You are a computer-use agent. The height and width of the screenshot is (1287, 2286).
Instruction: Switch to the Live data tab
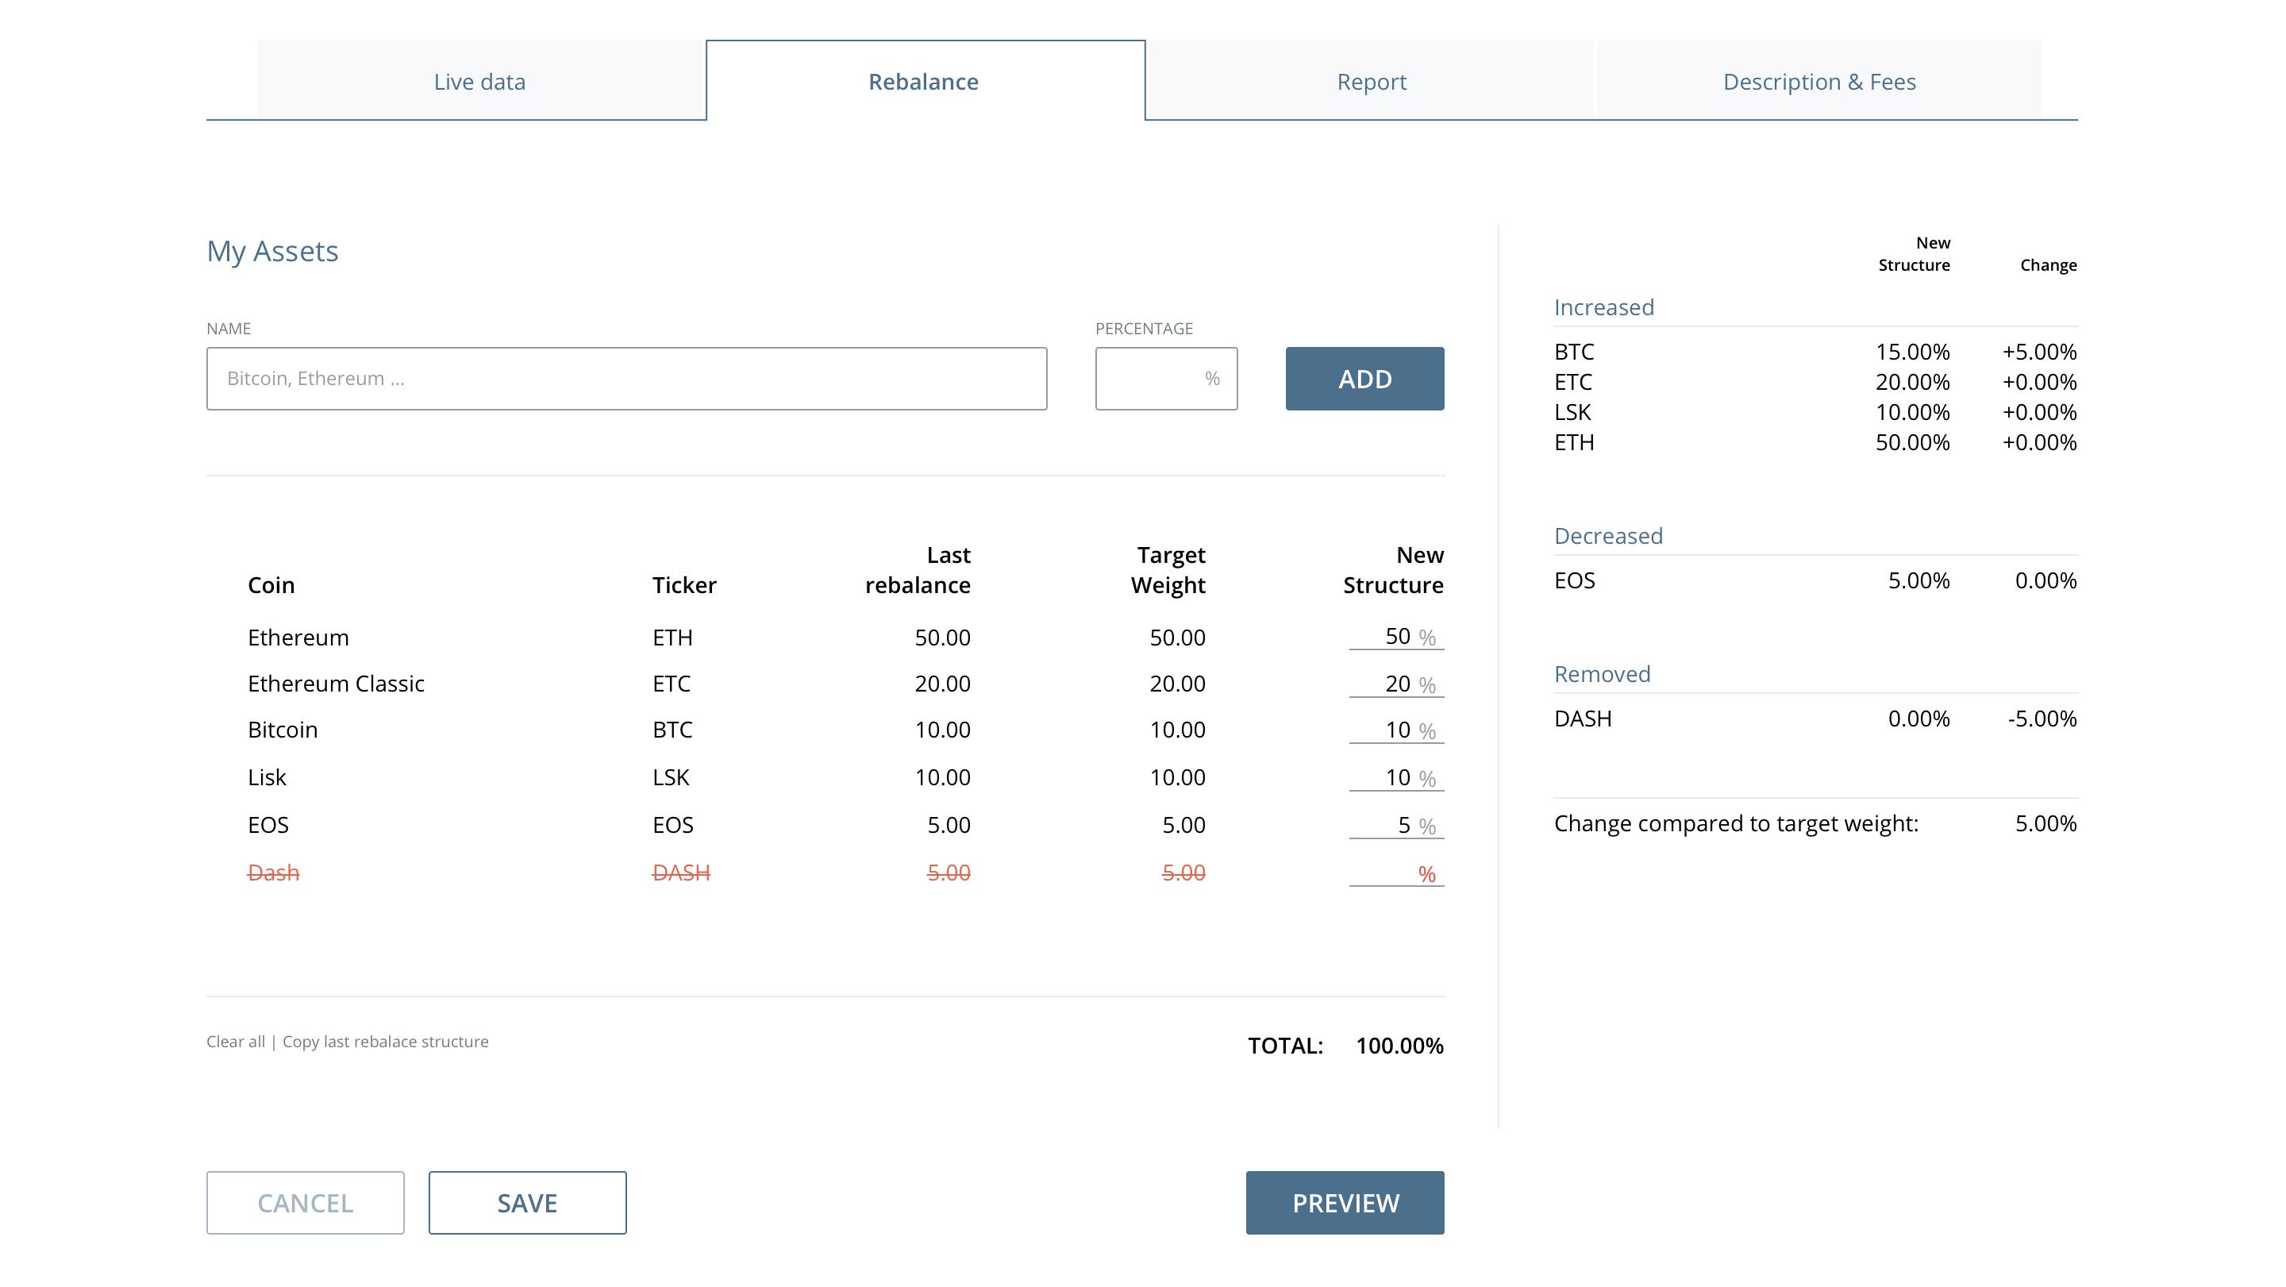(480, 82)
